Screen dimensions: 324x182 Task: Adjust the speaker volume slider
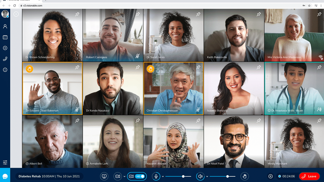[x=228, y=176]
